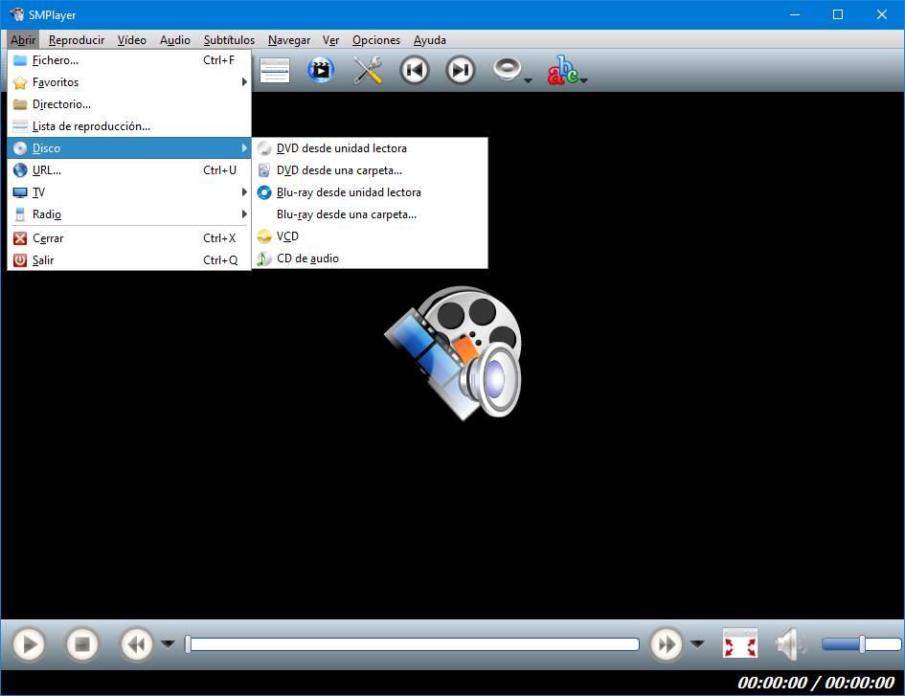The image size is (905, 696).
Task: Start playback with the play button
Action: (x=29, y=644)
